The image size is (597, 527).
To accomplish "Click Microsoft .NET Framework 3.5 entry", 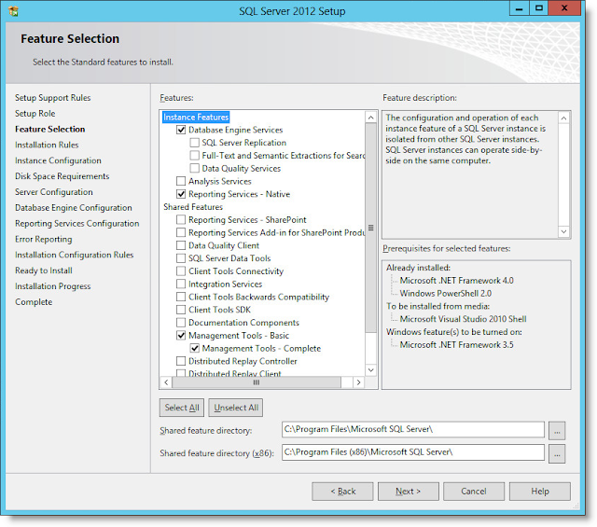I will tap(456, 345).
